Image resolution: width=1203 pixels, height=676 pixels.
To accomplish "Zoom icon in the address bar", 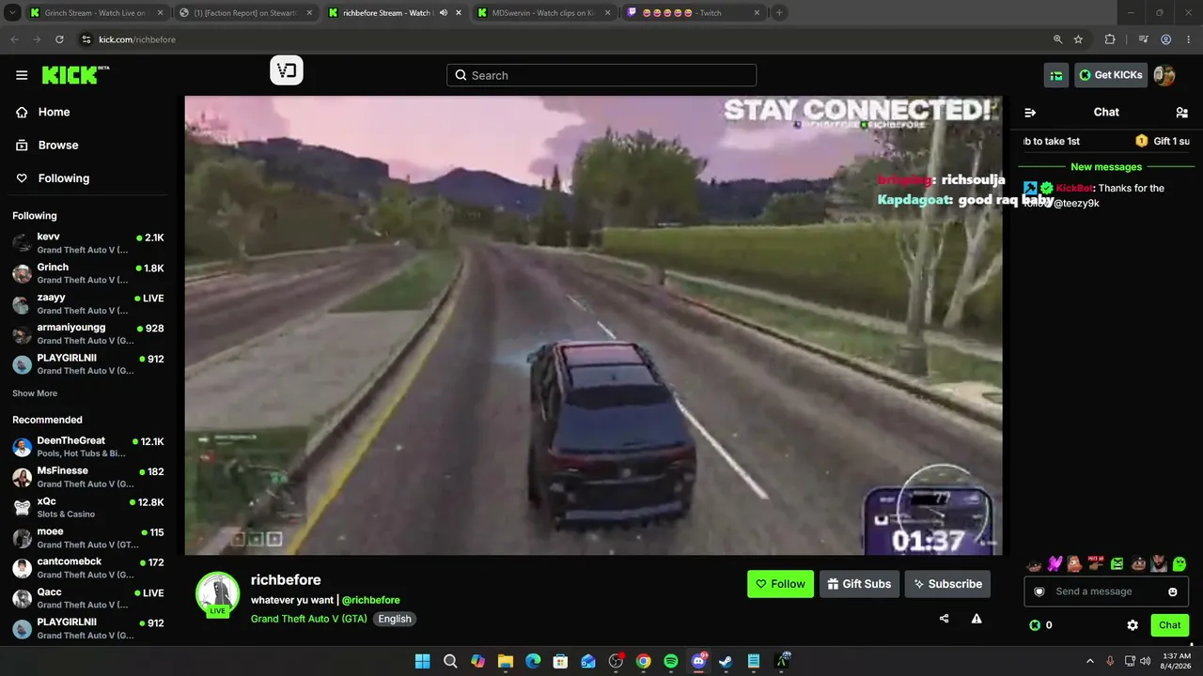I will point(1057,39).
